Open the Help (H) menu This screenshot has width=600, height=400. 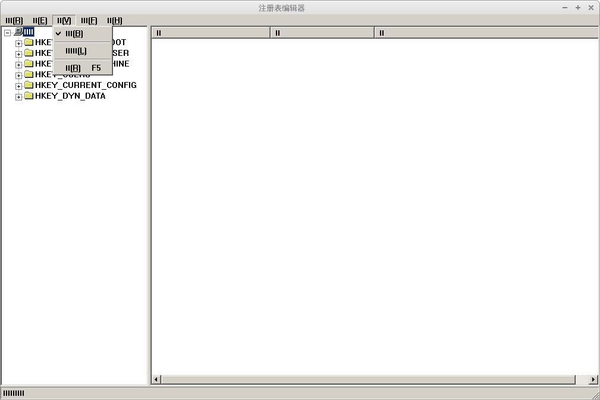click(115, 21)
